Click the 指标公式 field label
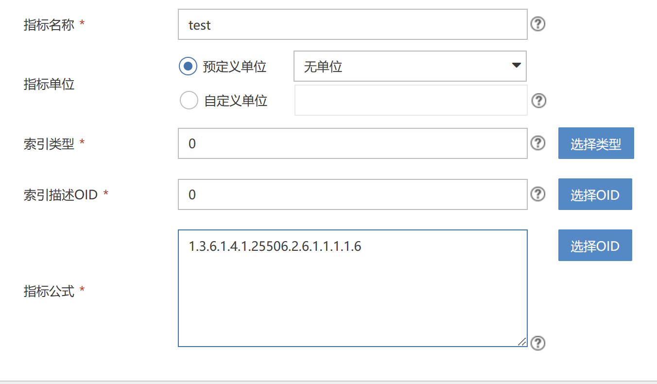This screenshot has width=657, height=384. pyautogui.click(x=49, y=291)
